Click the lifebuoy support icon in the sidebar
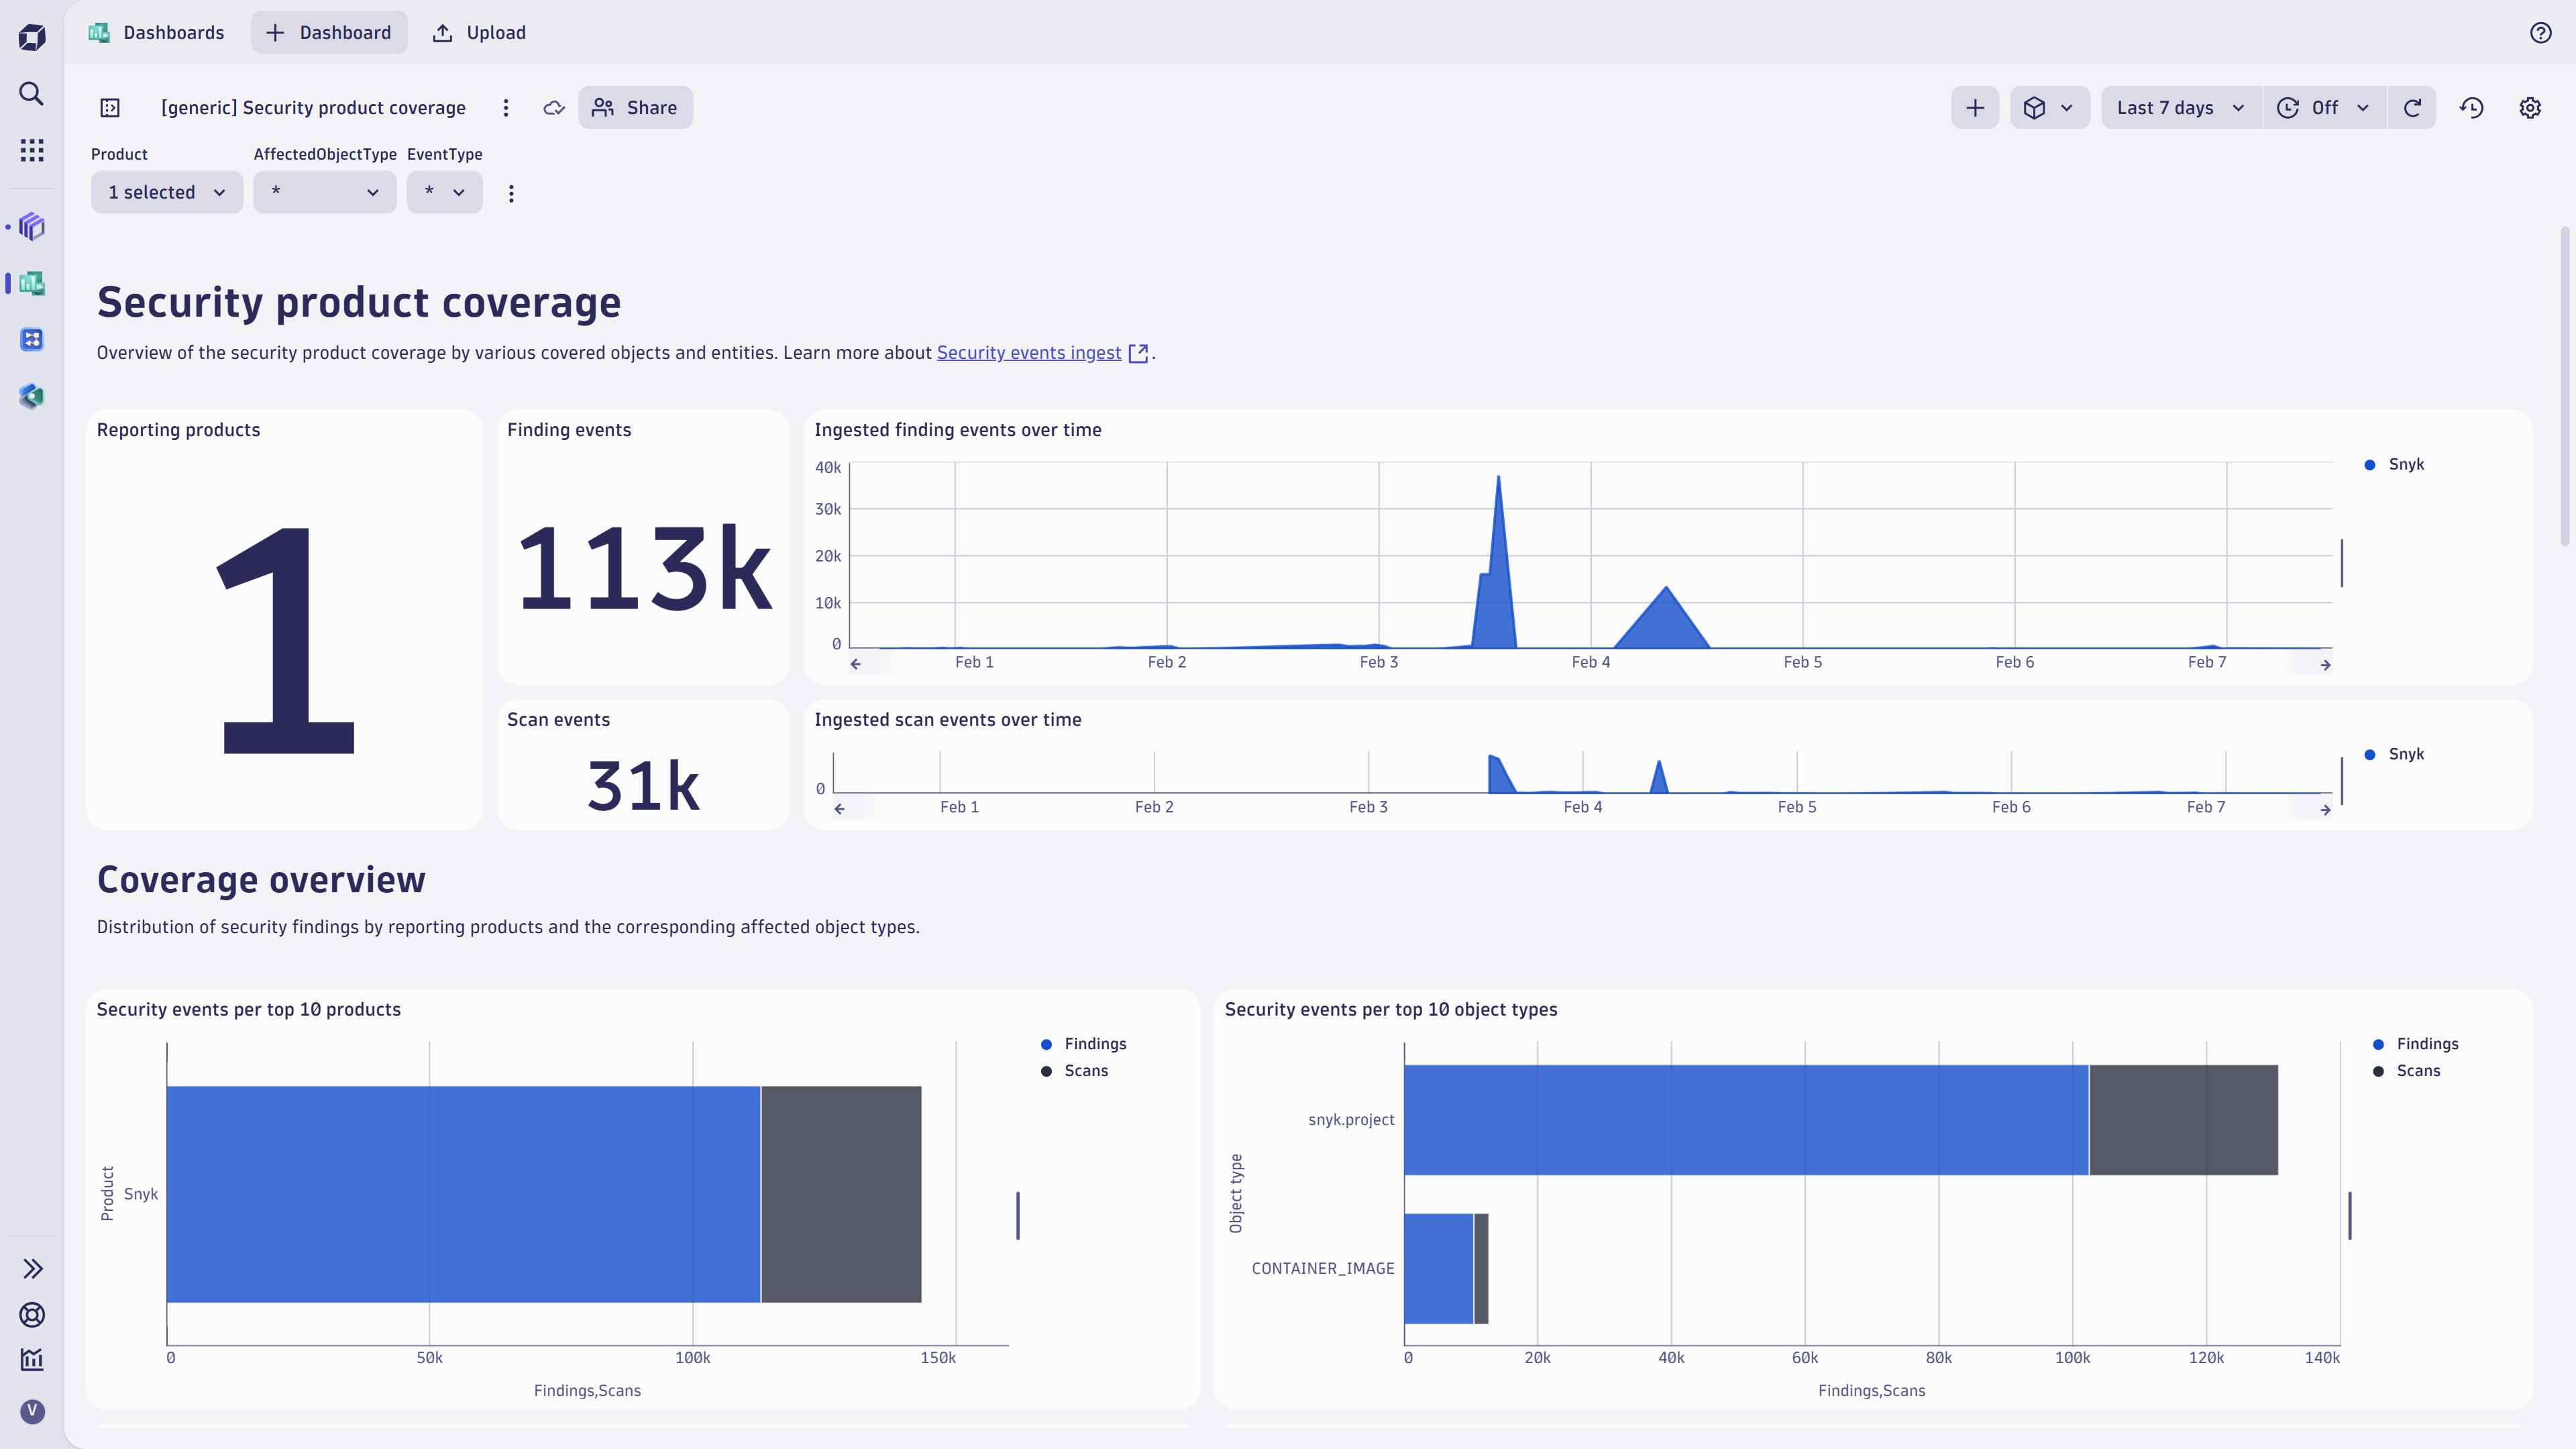2576x1449 pixels. click(x=32, y=1315)
